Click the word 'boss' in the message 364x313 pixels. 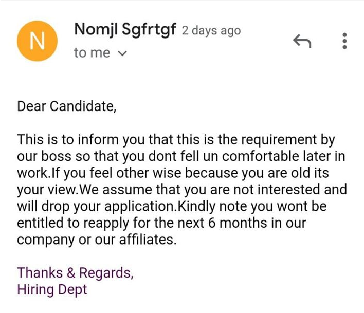56,156
